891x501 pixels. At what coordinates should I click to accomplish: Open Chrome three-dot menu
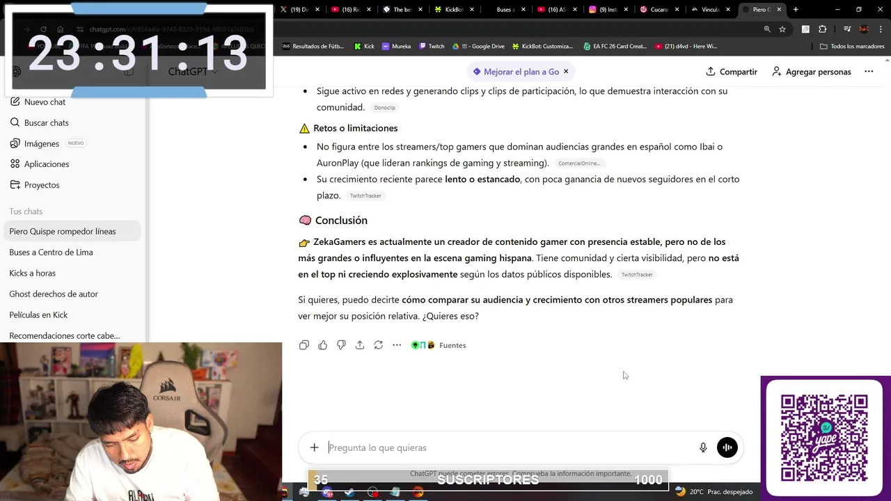coord(880,29)
